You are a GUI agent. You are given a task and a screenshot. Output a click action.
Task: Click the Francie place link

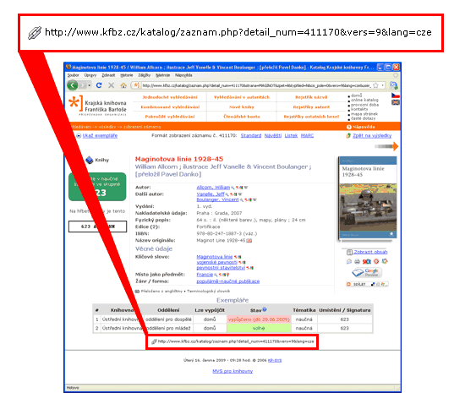point(205,275)
